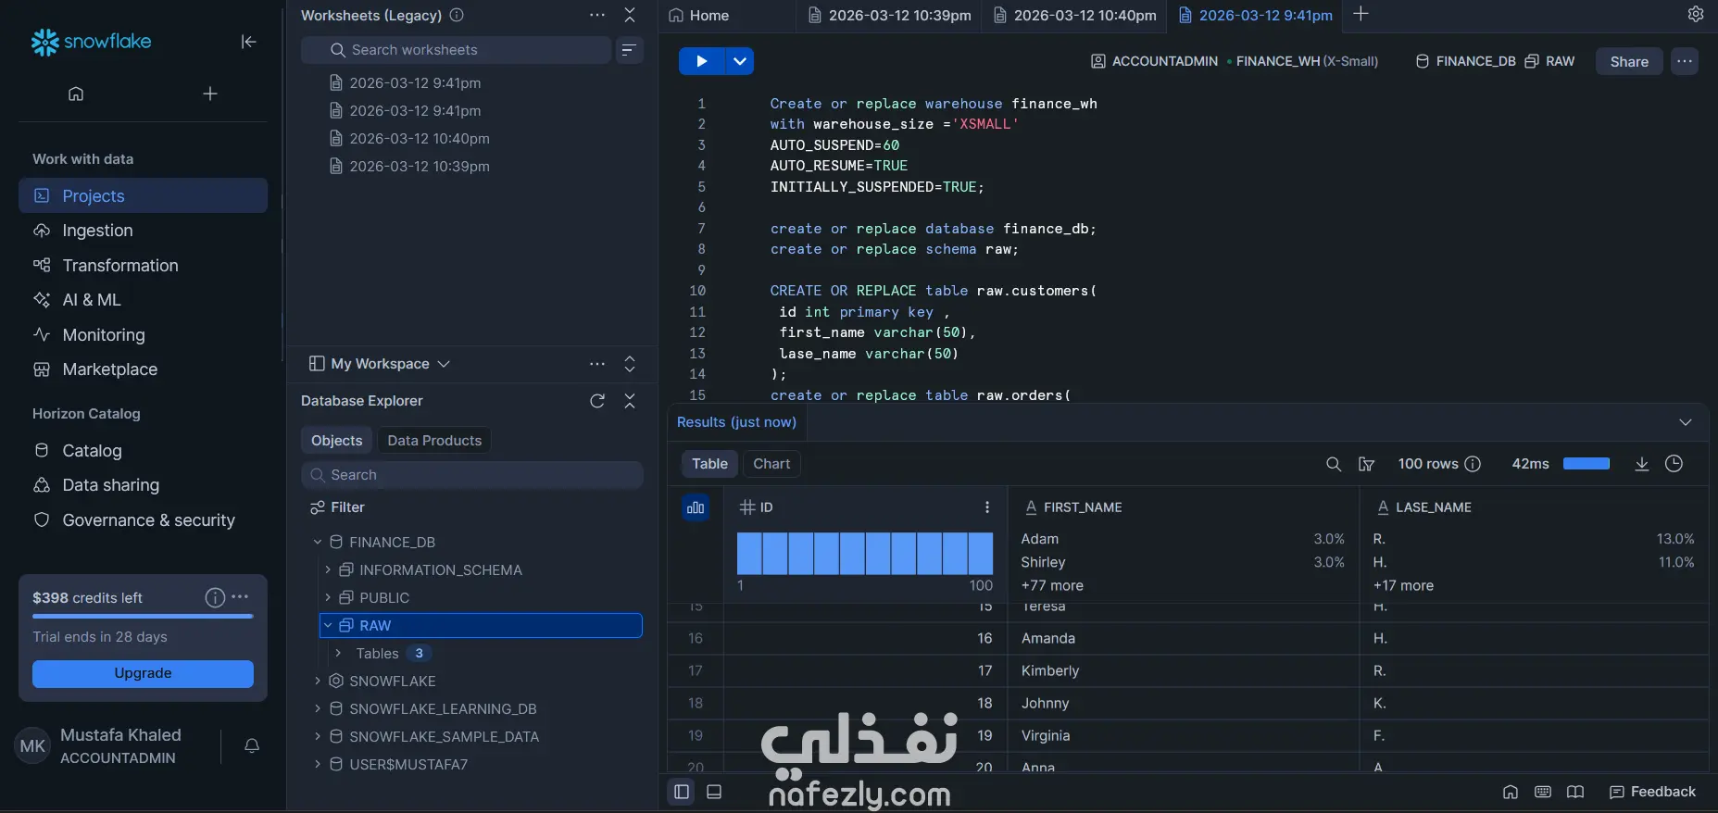This screenshot has width=1718, height=813.
Task: Close the Database Explorer panel
Action: click(x=630, y=401)
